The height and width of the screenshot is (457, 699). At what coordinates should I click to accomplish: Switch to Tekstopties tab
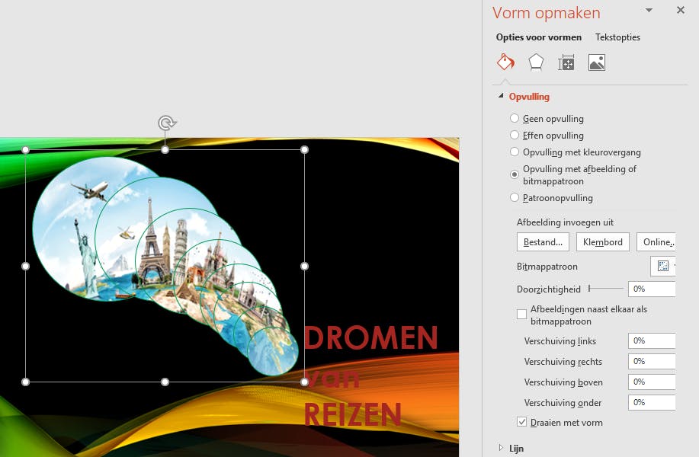tap(617, 37)
